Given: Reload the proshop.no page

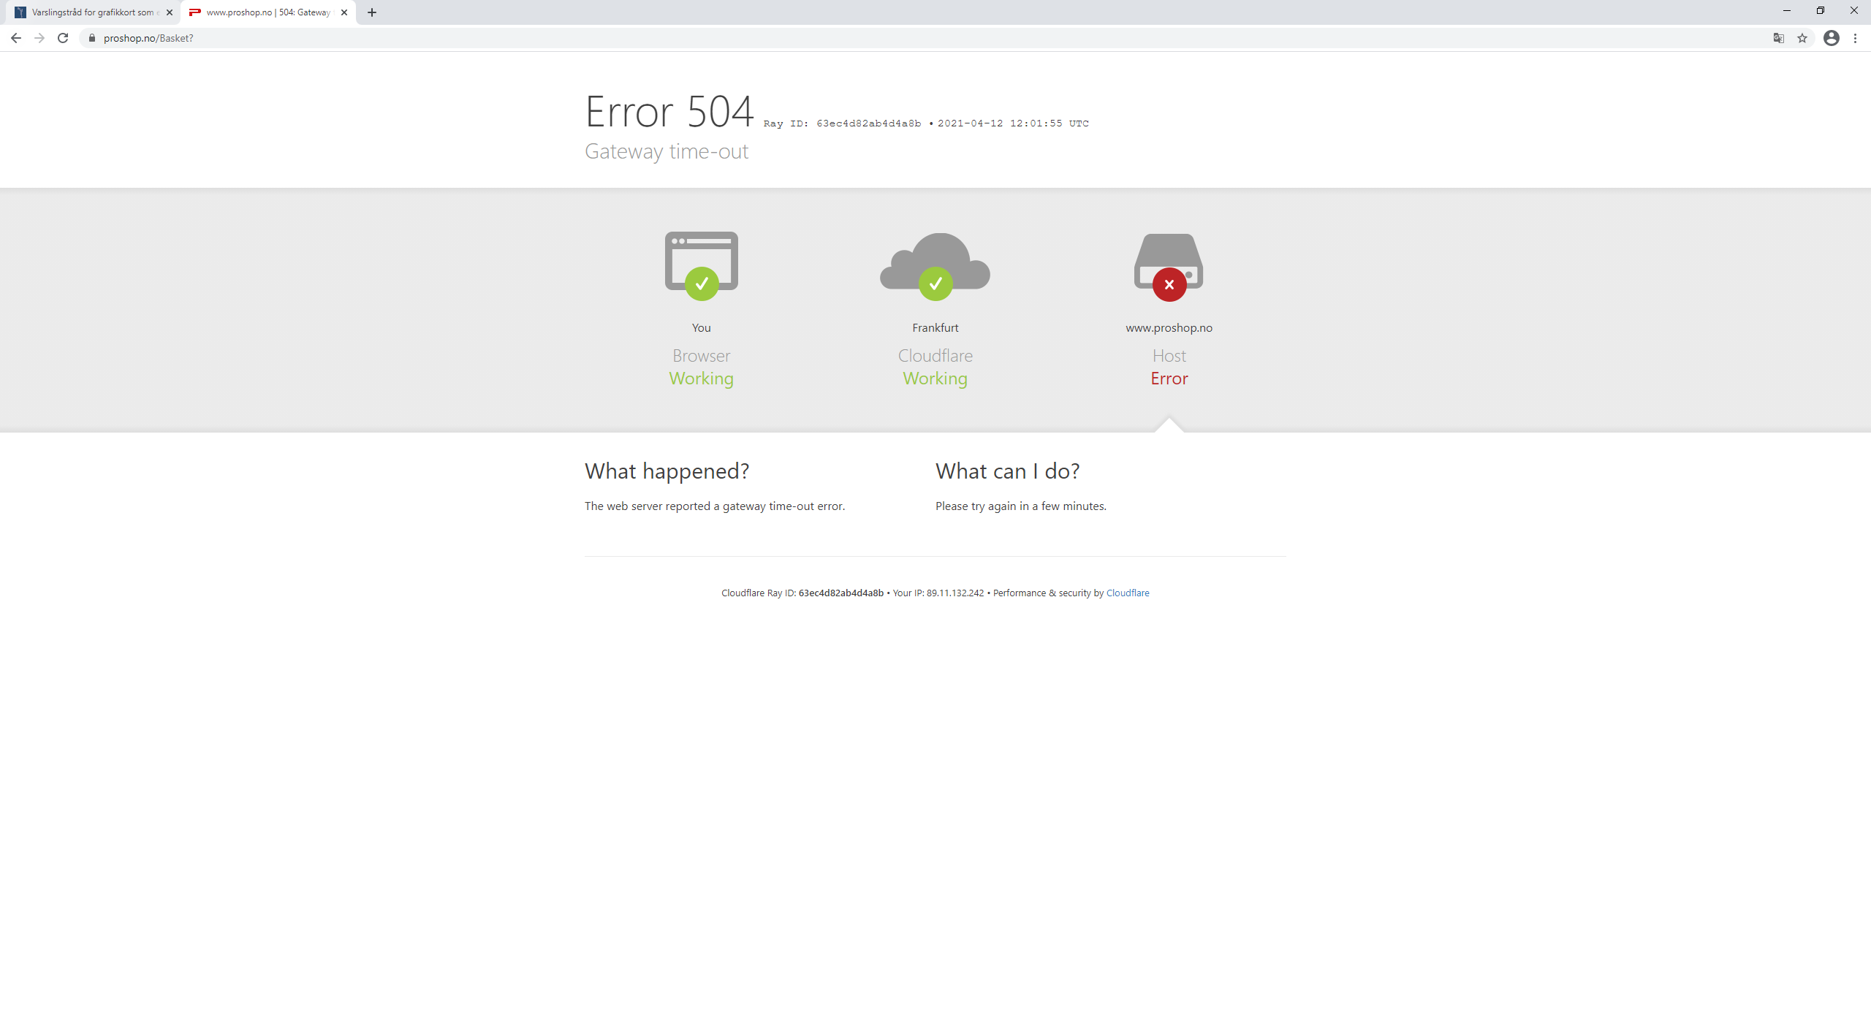Looking at the screenshot, I should pyautogui.click(x=63, y=38).
